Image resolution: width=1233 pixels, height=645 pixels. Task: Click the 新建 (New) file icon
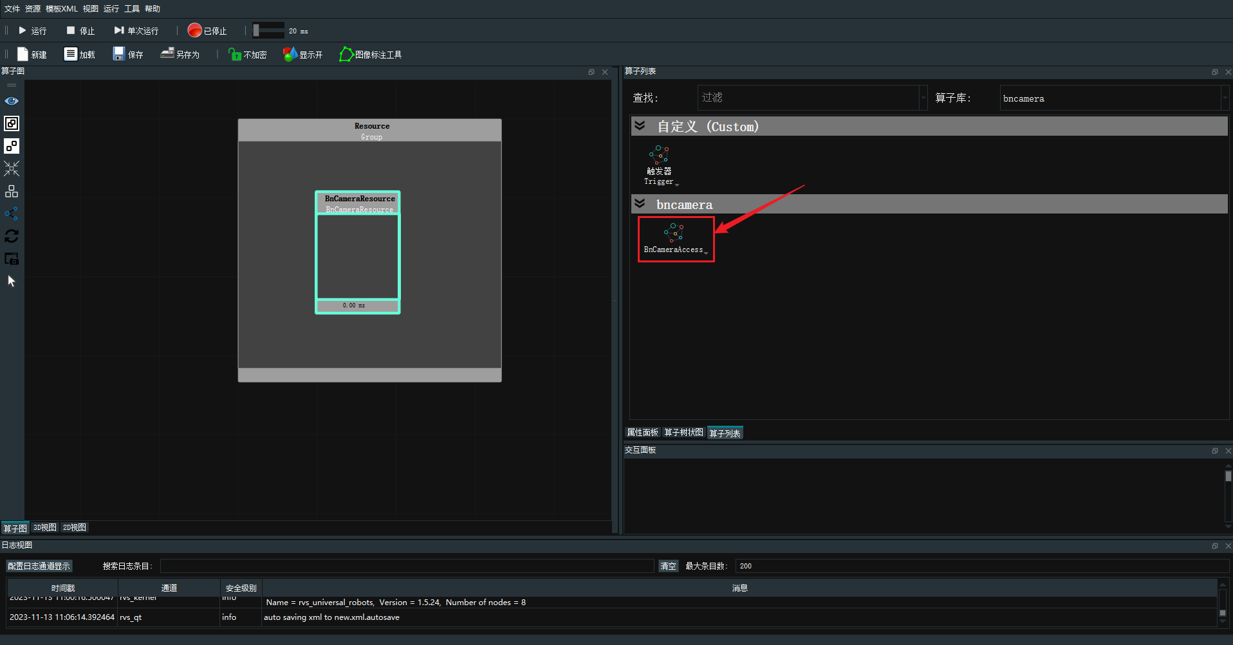pos(23,54)
